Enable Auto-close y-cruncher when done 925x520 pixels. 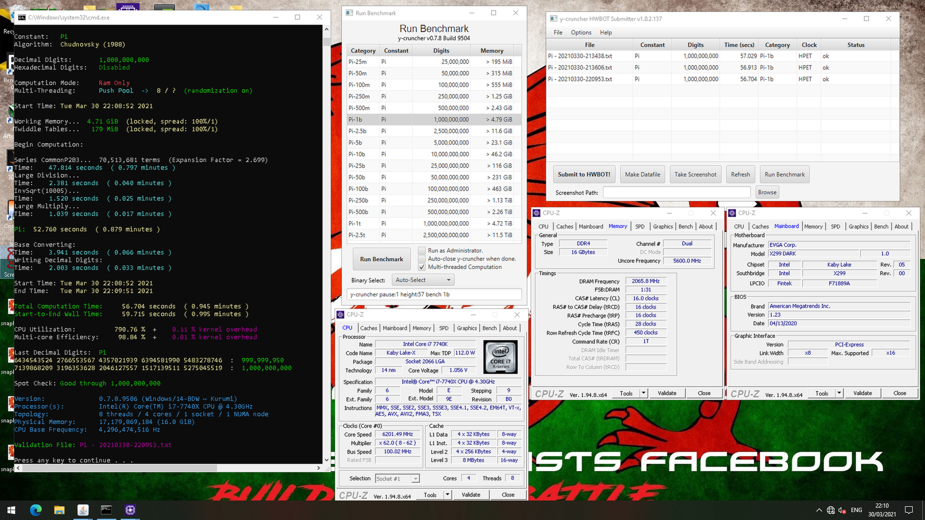pos(422,259)
